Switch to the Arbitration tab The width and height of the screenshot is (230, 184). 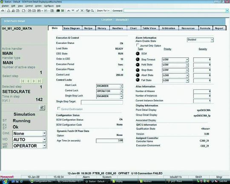[169, 28]
